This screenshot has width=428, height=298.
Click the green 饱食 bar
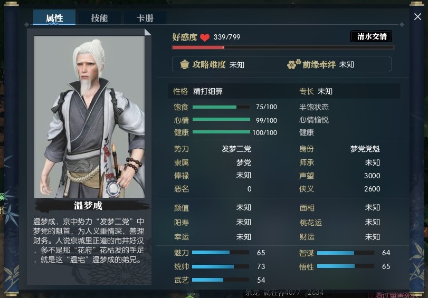221,107
